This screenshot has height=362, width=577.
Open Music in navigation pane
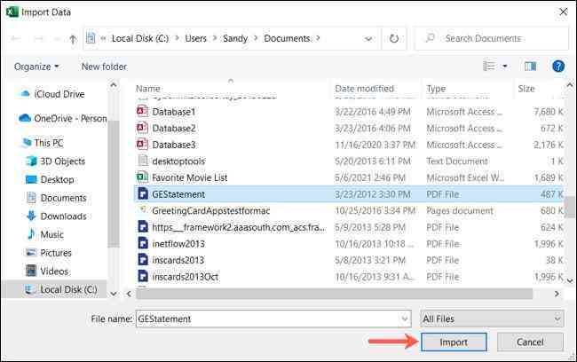[x=45, y=234]
